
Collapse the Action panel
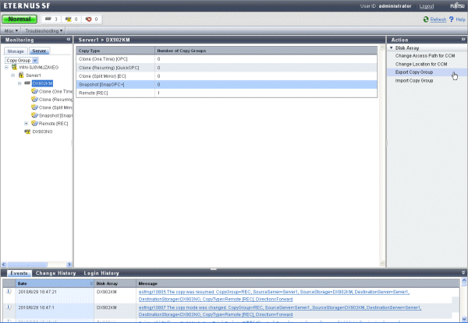463,39
